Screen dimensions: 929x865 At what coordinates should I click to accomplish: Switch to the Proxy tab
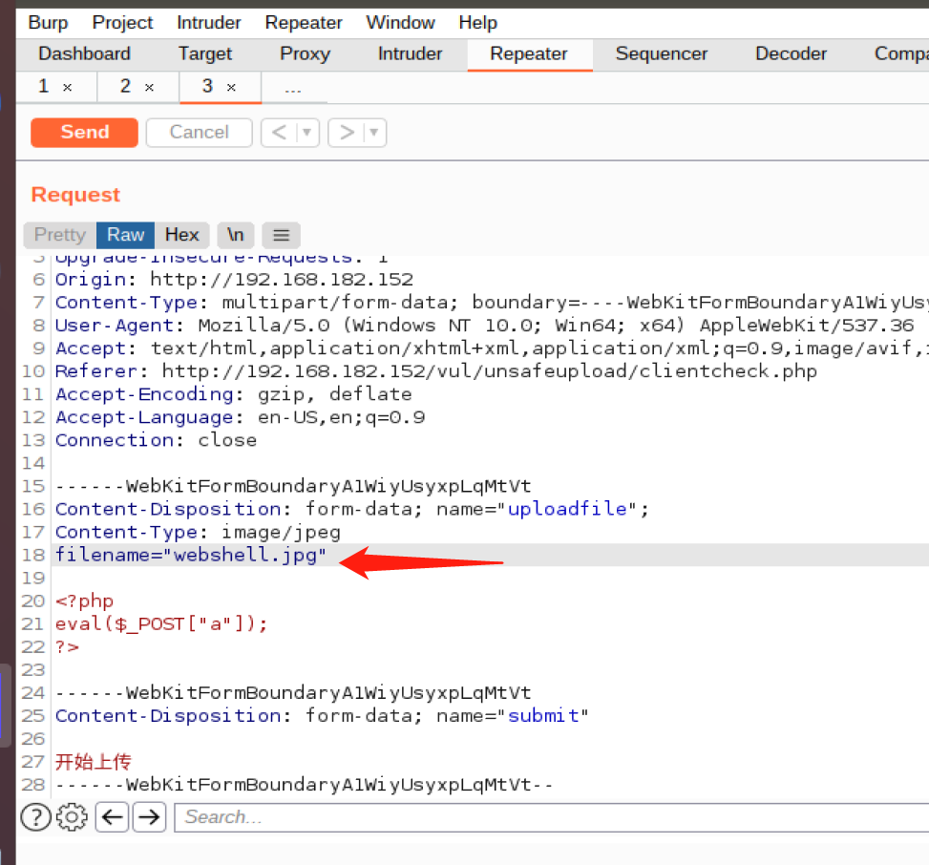click(306, 53)
